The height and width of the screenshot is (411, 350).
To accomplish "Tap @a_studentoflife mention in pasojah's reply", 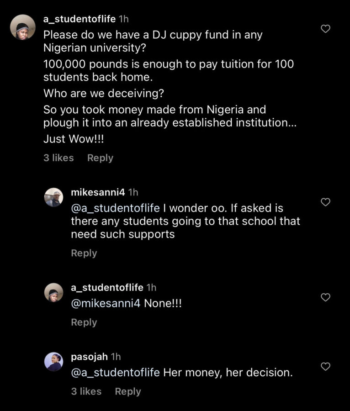I will tap(116, 373).
